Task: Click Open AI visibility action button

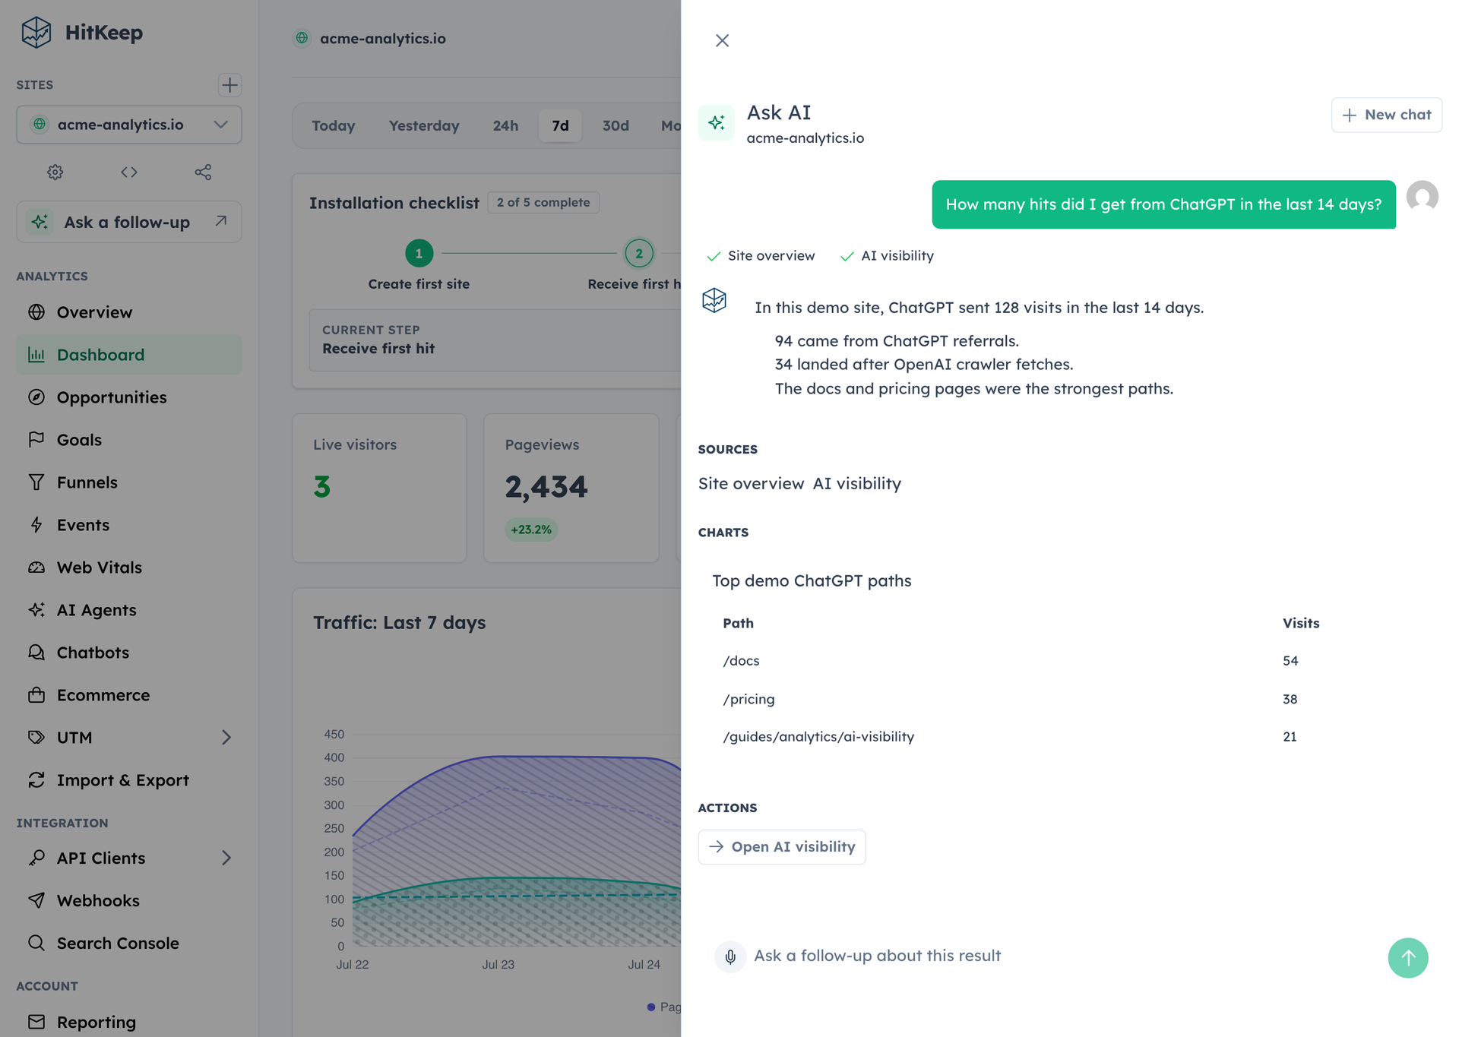Action: [x=782, y=848]
